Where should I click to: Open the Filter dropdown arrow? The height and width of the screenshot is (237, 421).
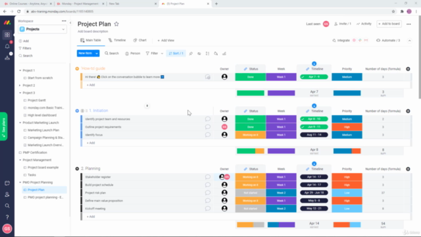pyautogui.click(x=162, y=53)
